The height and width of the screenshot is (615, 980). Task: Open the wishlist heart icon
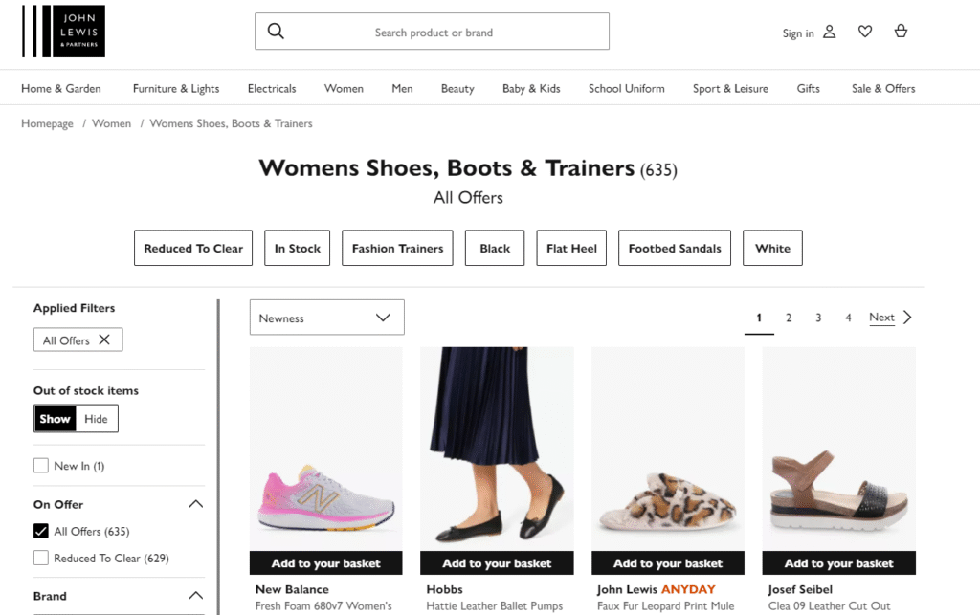click(x=865, y=32)
